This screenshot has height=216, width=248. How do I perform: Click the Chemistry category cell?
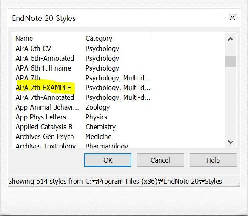100,127
